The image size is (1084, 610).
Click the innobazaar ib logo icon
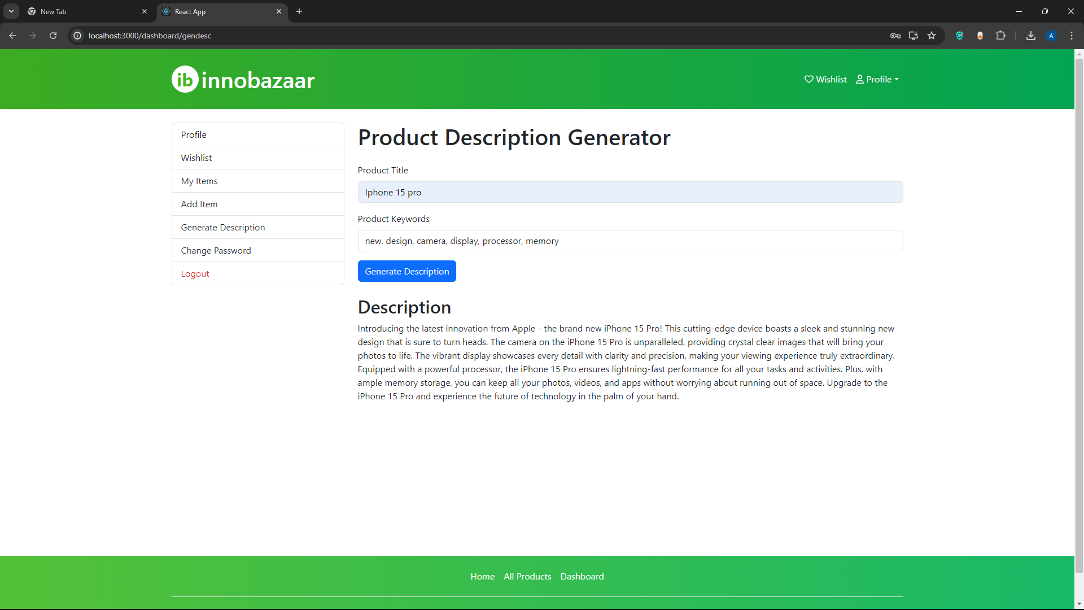(185, 79)
